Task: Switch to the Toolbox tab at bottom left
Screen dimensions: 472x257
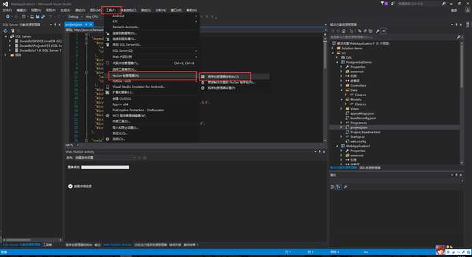Action: coord(48,245)
